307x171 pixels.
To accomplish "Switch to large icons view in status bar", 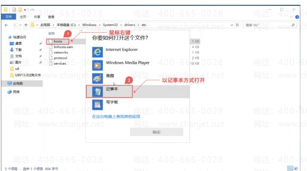I will click(296, 168).
